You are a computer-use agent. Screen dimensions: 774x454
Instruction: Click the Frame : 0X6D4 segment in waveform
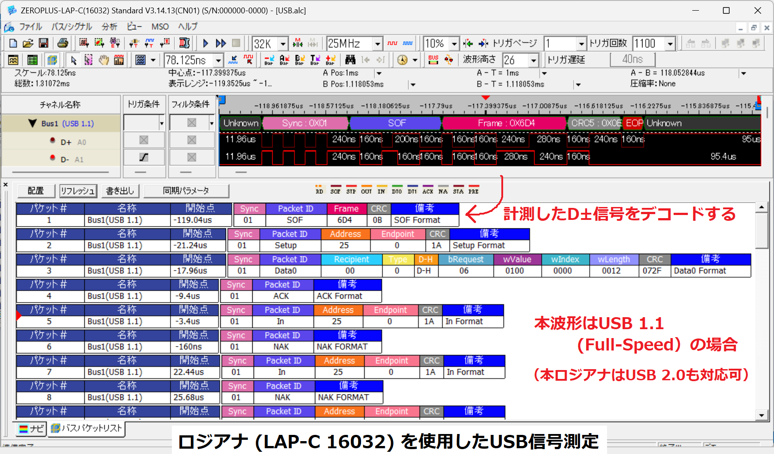tap(505, 123)
